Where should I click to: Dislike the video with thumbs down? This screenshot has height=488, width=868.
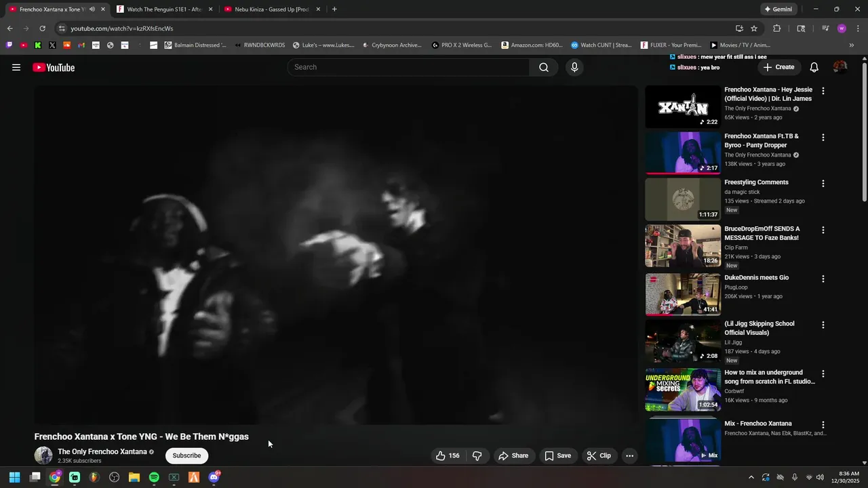(x=477, y=455)
